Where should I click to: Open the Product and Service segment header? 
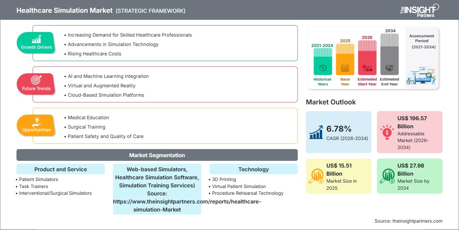(60, 169)
